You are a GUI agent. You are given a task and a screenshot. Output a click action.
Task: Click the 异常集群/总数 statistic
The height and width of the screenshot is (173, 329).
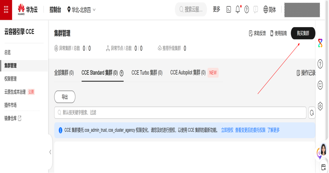point(72,49)
